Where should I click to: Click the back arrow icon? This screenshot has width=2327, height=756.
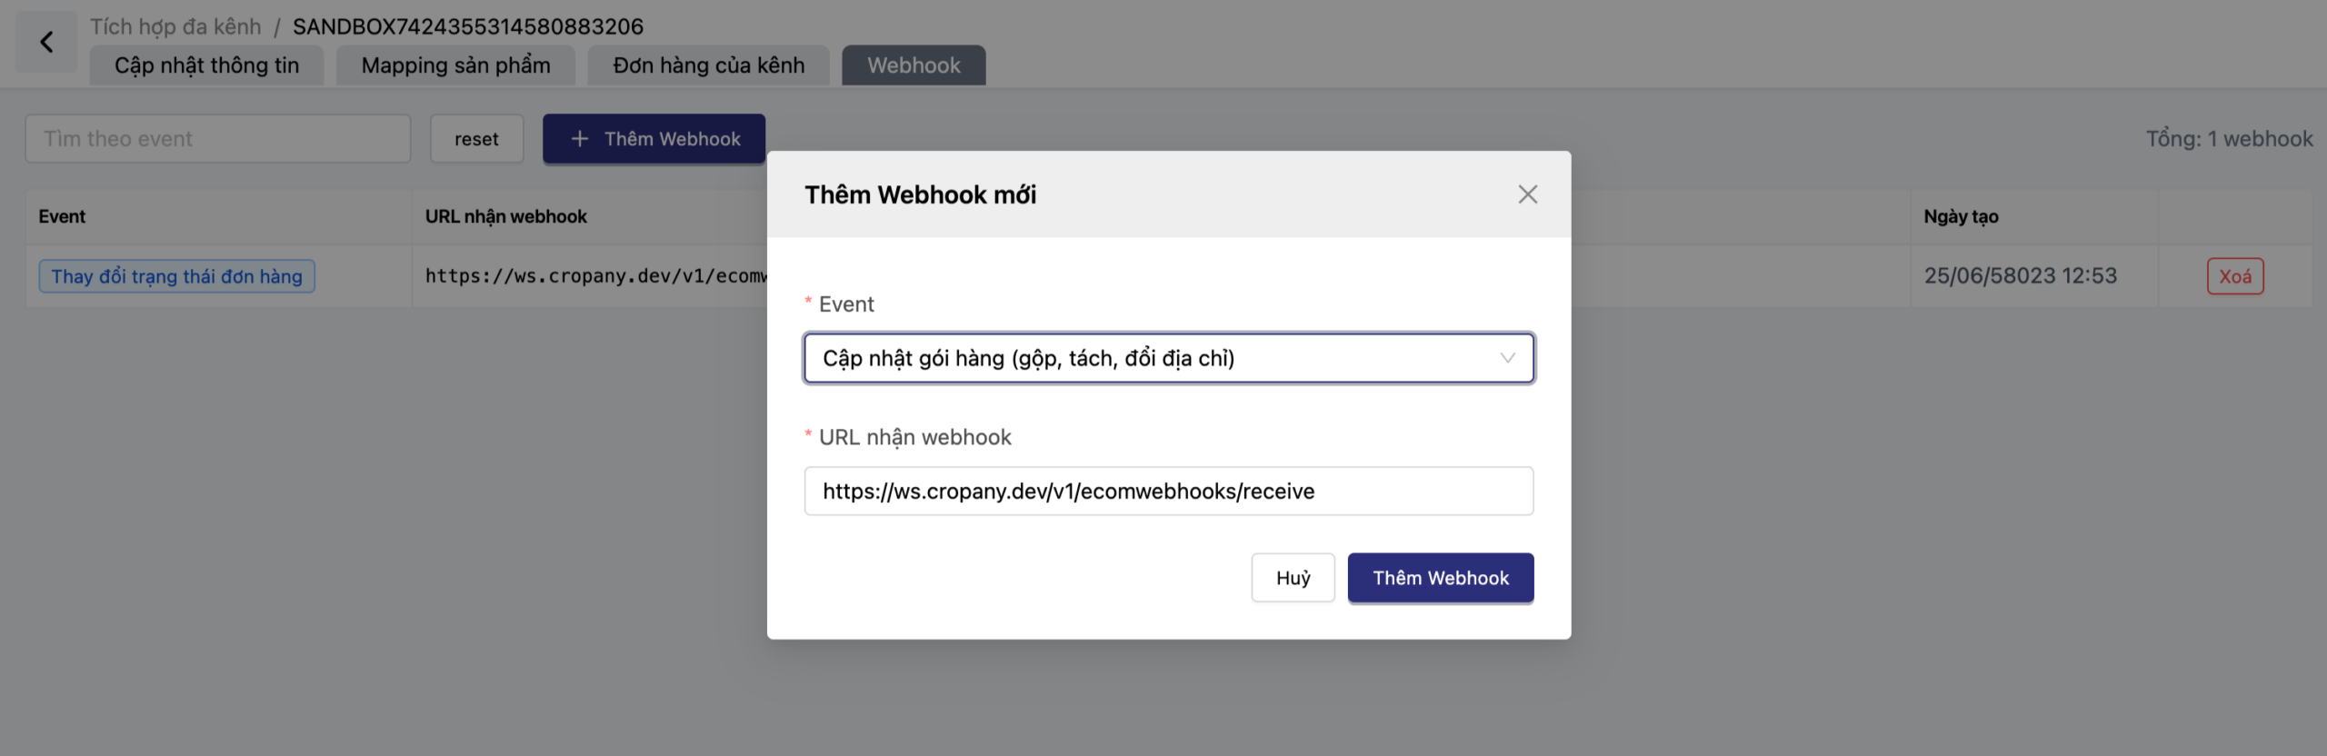pos(46,42)
